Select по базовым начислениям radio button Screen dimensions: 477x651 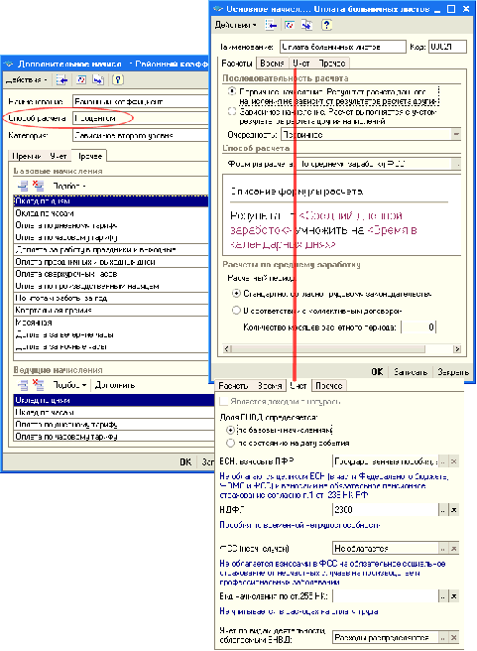[230, 430]
